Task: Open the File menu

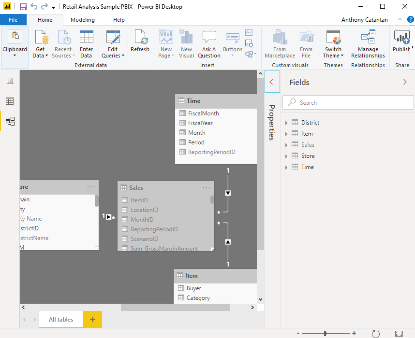Action: pyautogui.click(x=13, y=20)
